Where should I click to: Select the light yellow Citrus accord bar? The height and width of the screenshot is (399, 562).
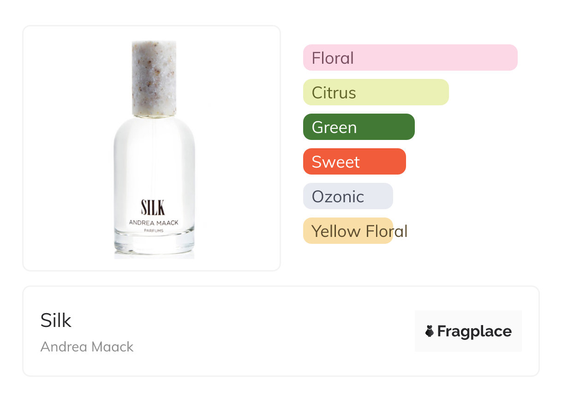tap(376, 92)
